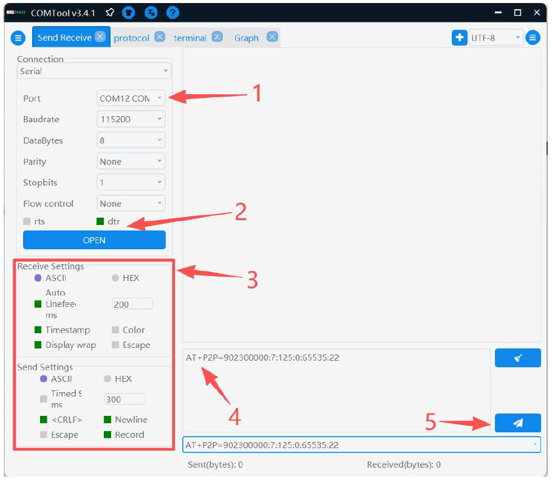
Task: Open the Baudrate 115200 dropdown
Action: click(131, 119)
